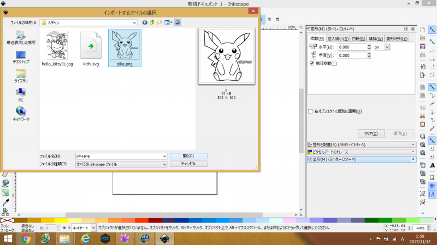Open Internet Explorer from the taskbar
This screenshot has width=437, height=245.
coord(85,238)
